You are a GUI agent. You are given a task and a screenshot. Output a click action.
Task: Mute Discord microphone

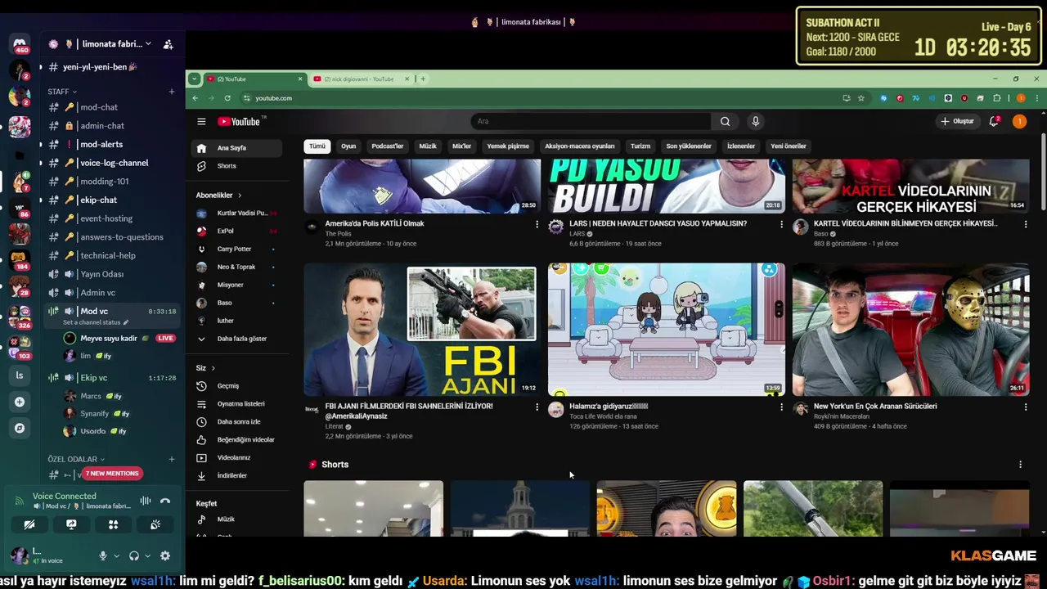click(x=103, y=555)
